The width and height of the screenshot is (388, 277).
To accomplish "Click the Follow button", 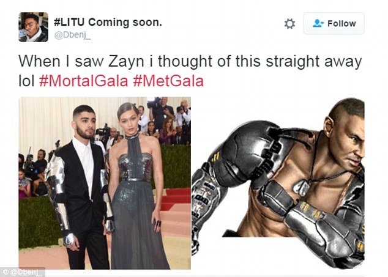I will [x=334, y=23].
